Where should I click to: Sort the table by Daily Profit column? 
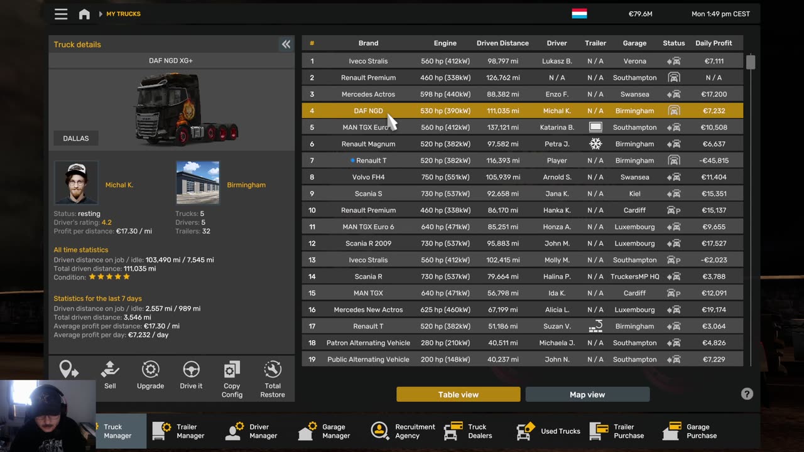pos(714,43)
